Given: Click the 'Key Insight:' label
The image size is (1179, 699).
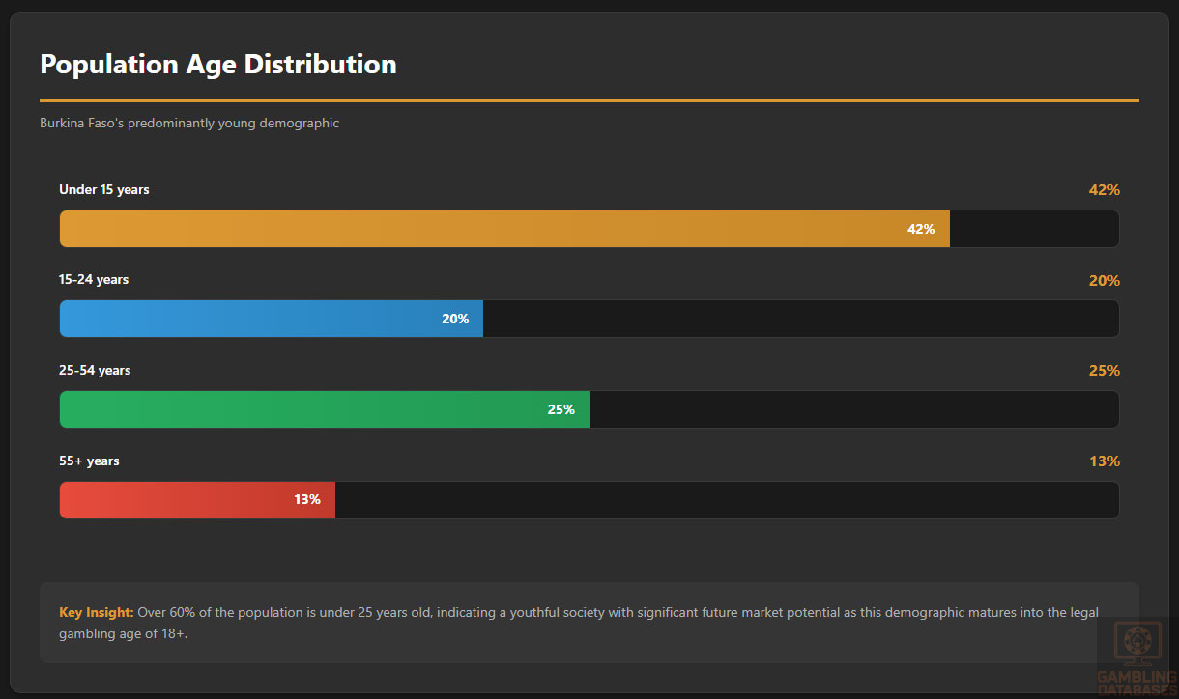Looking at the screenshot, I should (x=97, y=612).
